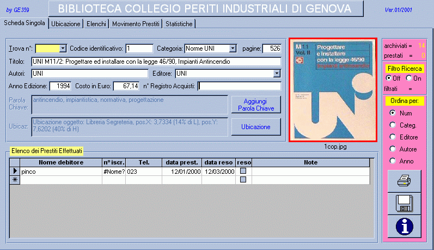Viewport: 434px width, 250px height.
Task: Click the cell containing pinco
Action: point(61,172)
